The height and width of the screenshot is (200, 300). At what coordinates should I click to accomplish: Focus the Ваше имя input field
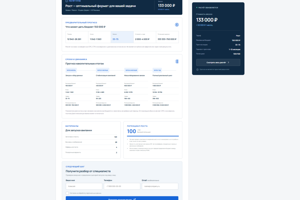pyautogui.click(x=84, y=186)
